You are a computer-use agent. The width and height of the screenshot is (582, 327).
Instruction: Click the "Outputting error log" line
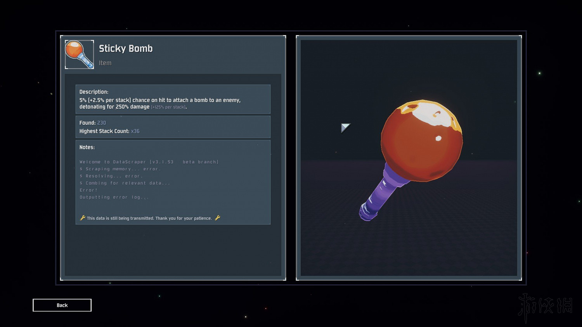click(x=114, y=197)
